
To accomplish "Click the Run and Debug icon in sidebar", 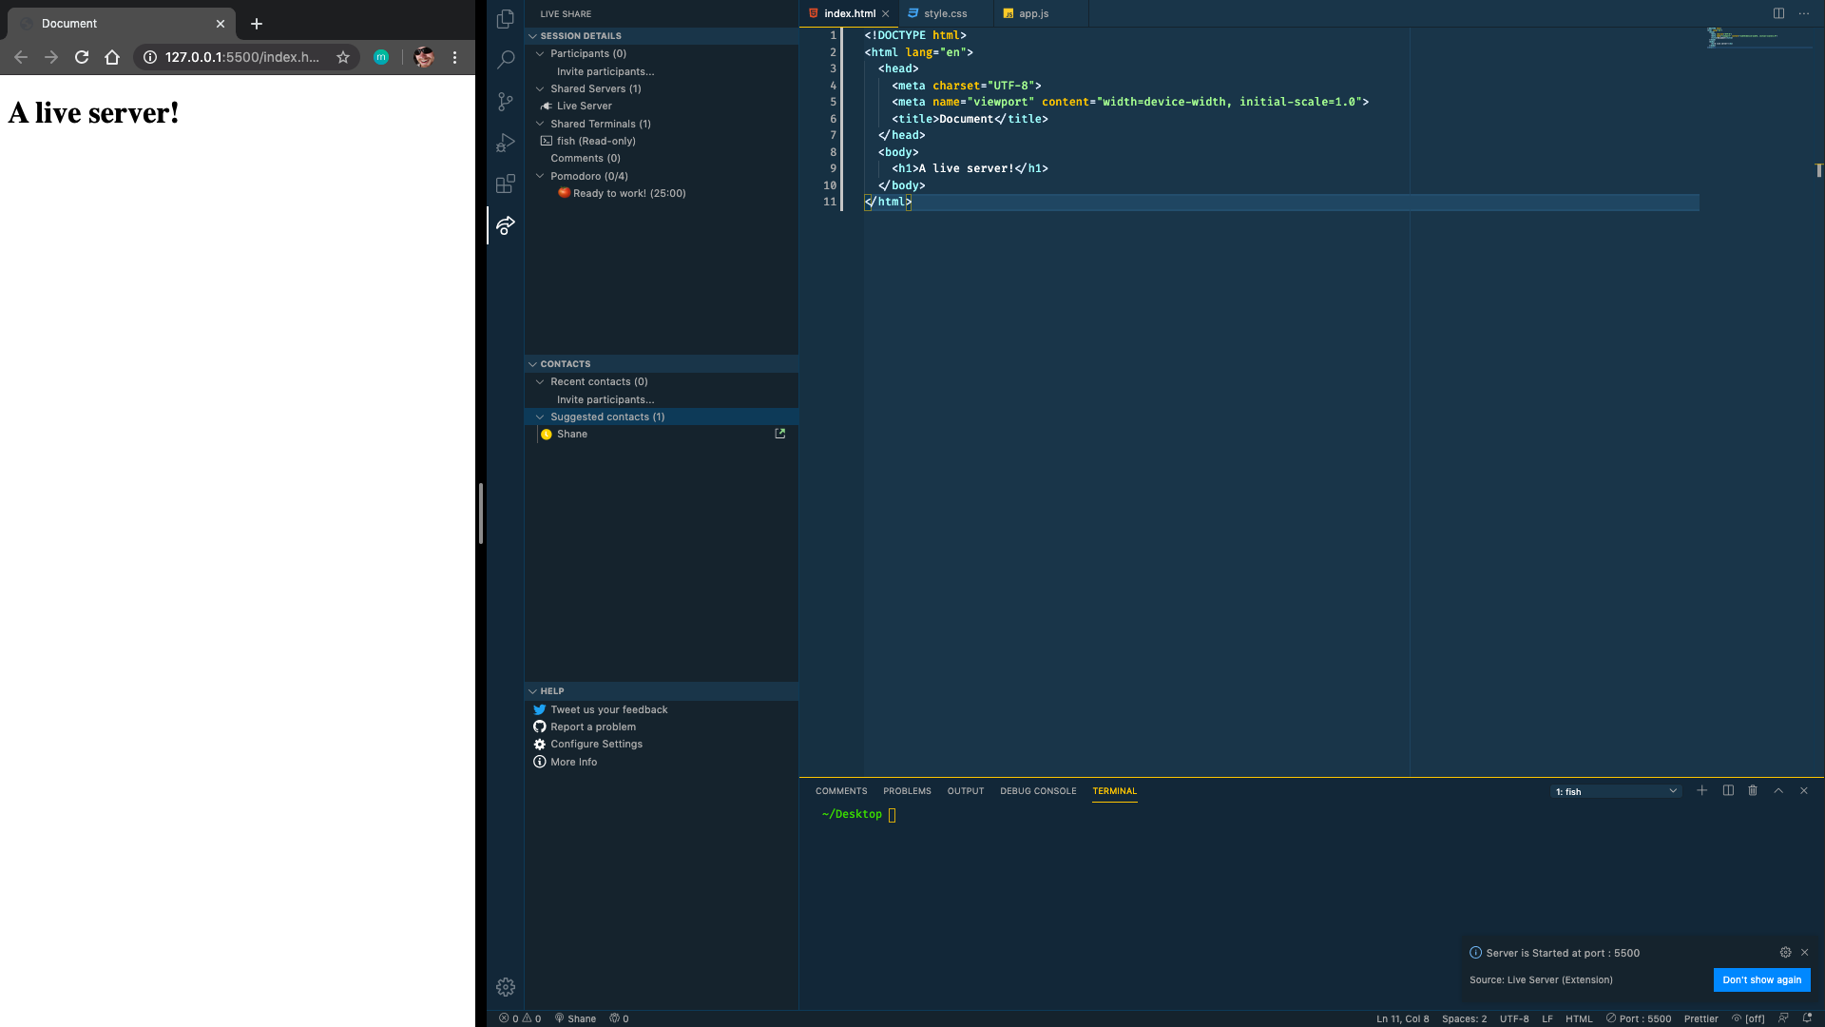I will click(507, 142).
